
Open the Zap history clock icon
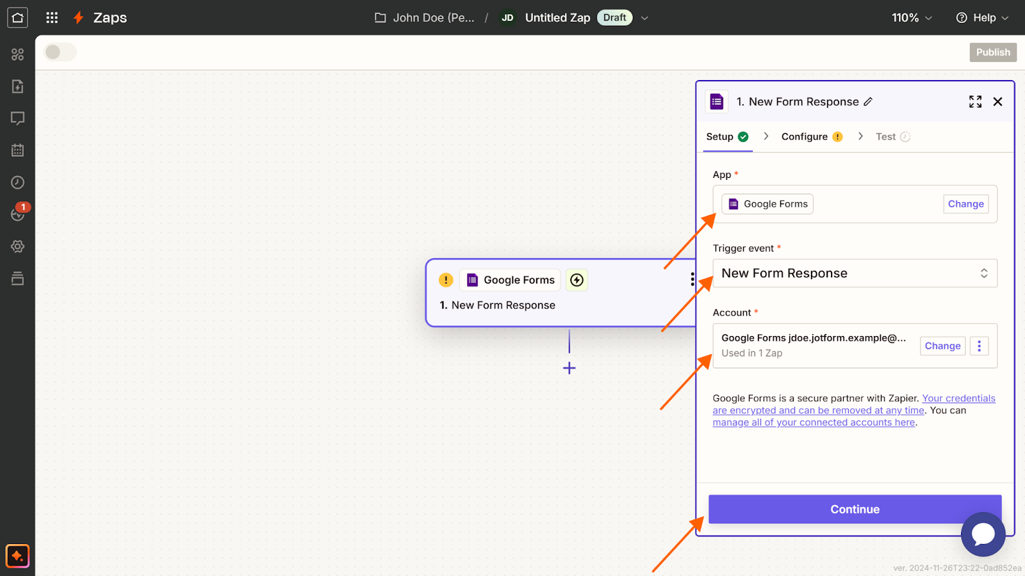pos(17,182)
